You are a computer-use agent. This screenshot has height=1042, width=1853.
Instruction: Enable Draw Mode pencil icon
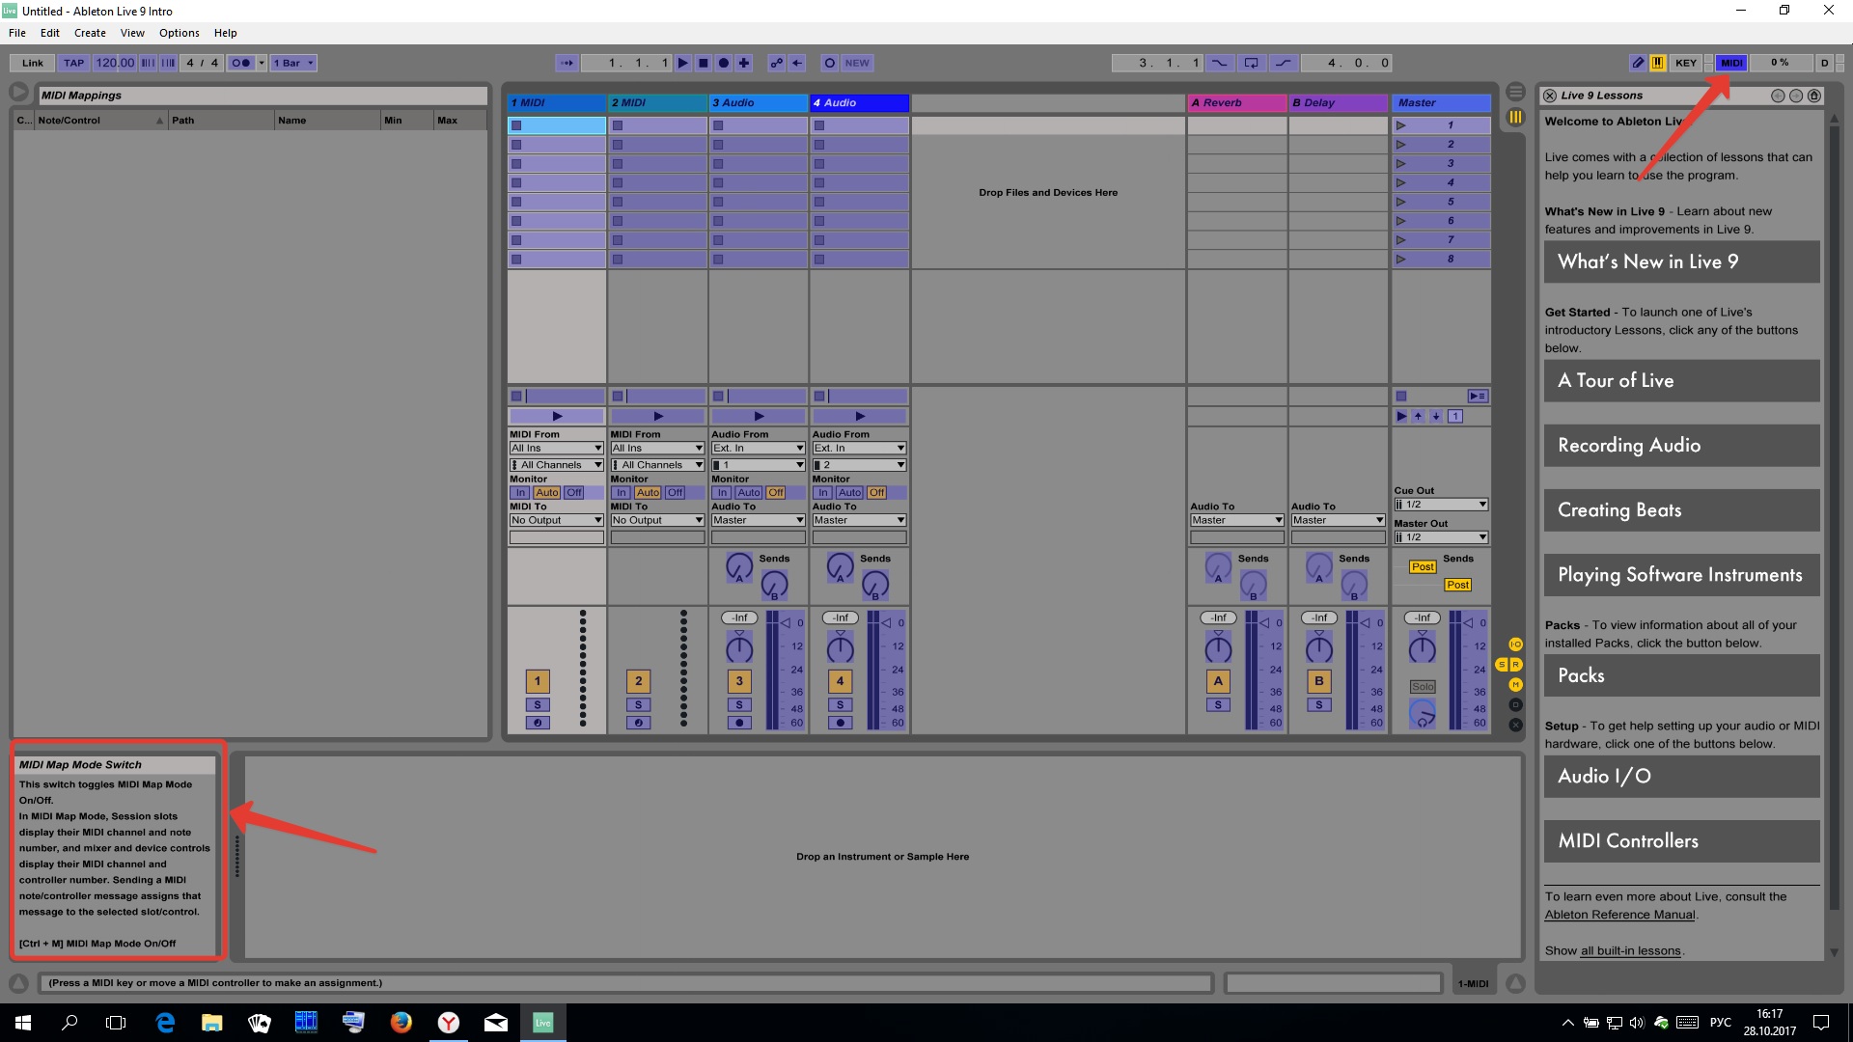pyautogui.click(x=1638, y=63)
